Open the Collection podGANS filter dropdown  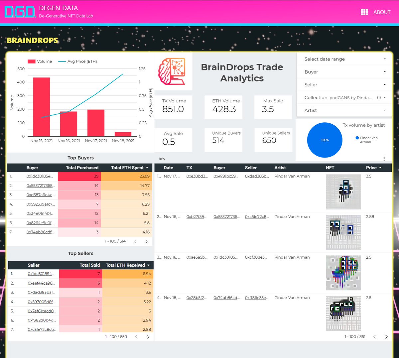(345, 97)
